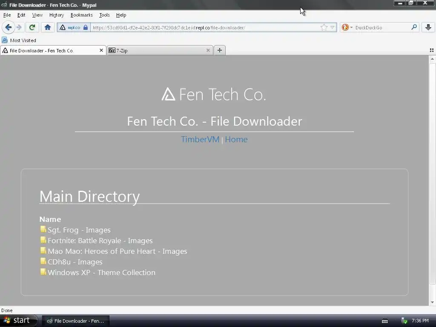Click the folder icon beside Mao Mao
The height and width of the screenshot is (327, 436).
[x=43, y=250]
